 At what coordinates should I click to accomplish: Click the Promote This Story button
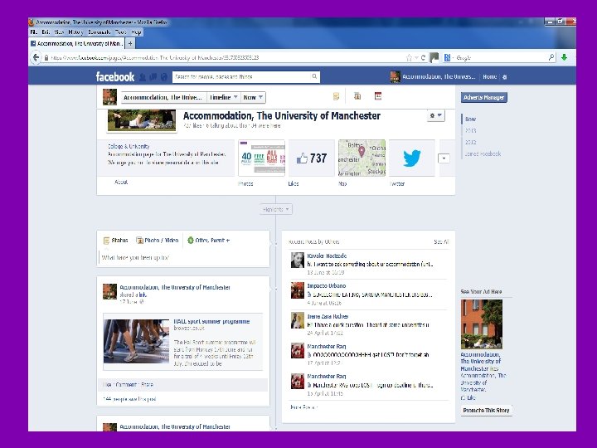pyautogui.click(x=486, y=411)
